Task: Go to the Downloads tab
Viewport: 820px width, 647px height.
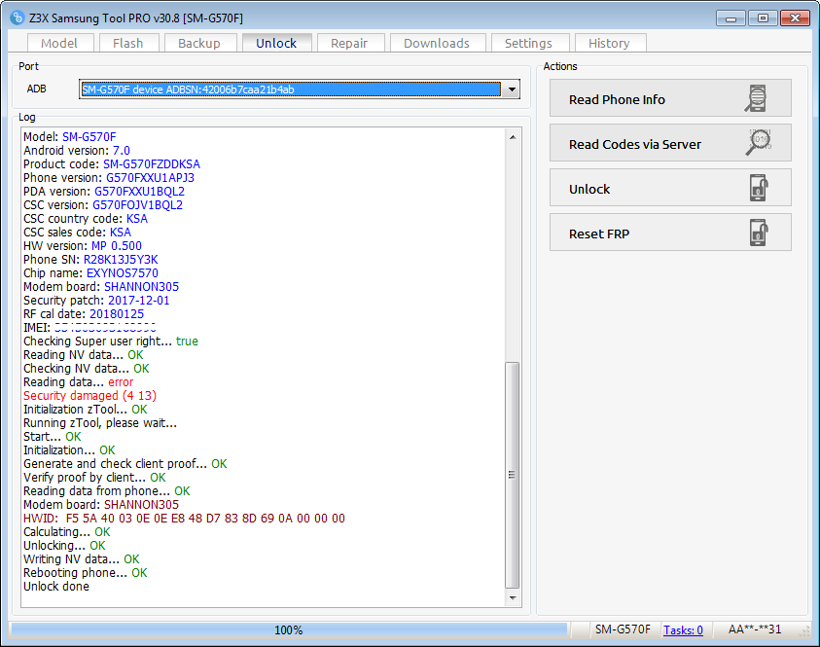Action: tap(437, 44)
